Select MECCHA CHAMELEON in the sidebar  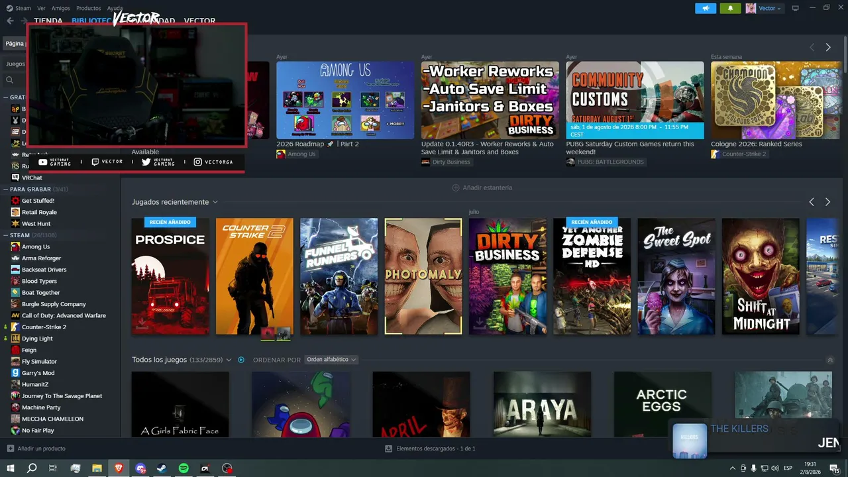52,419
